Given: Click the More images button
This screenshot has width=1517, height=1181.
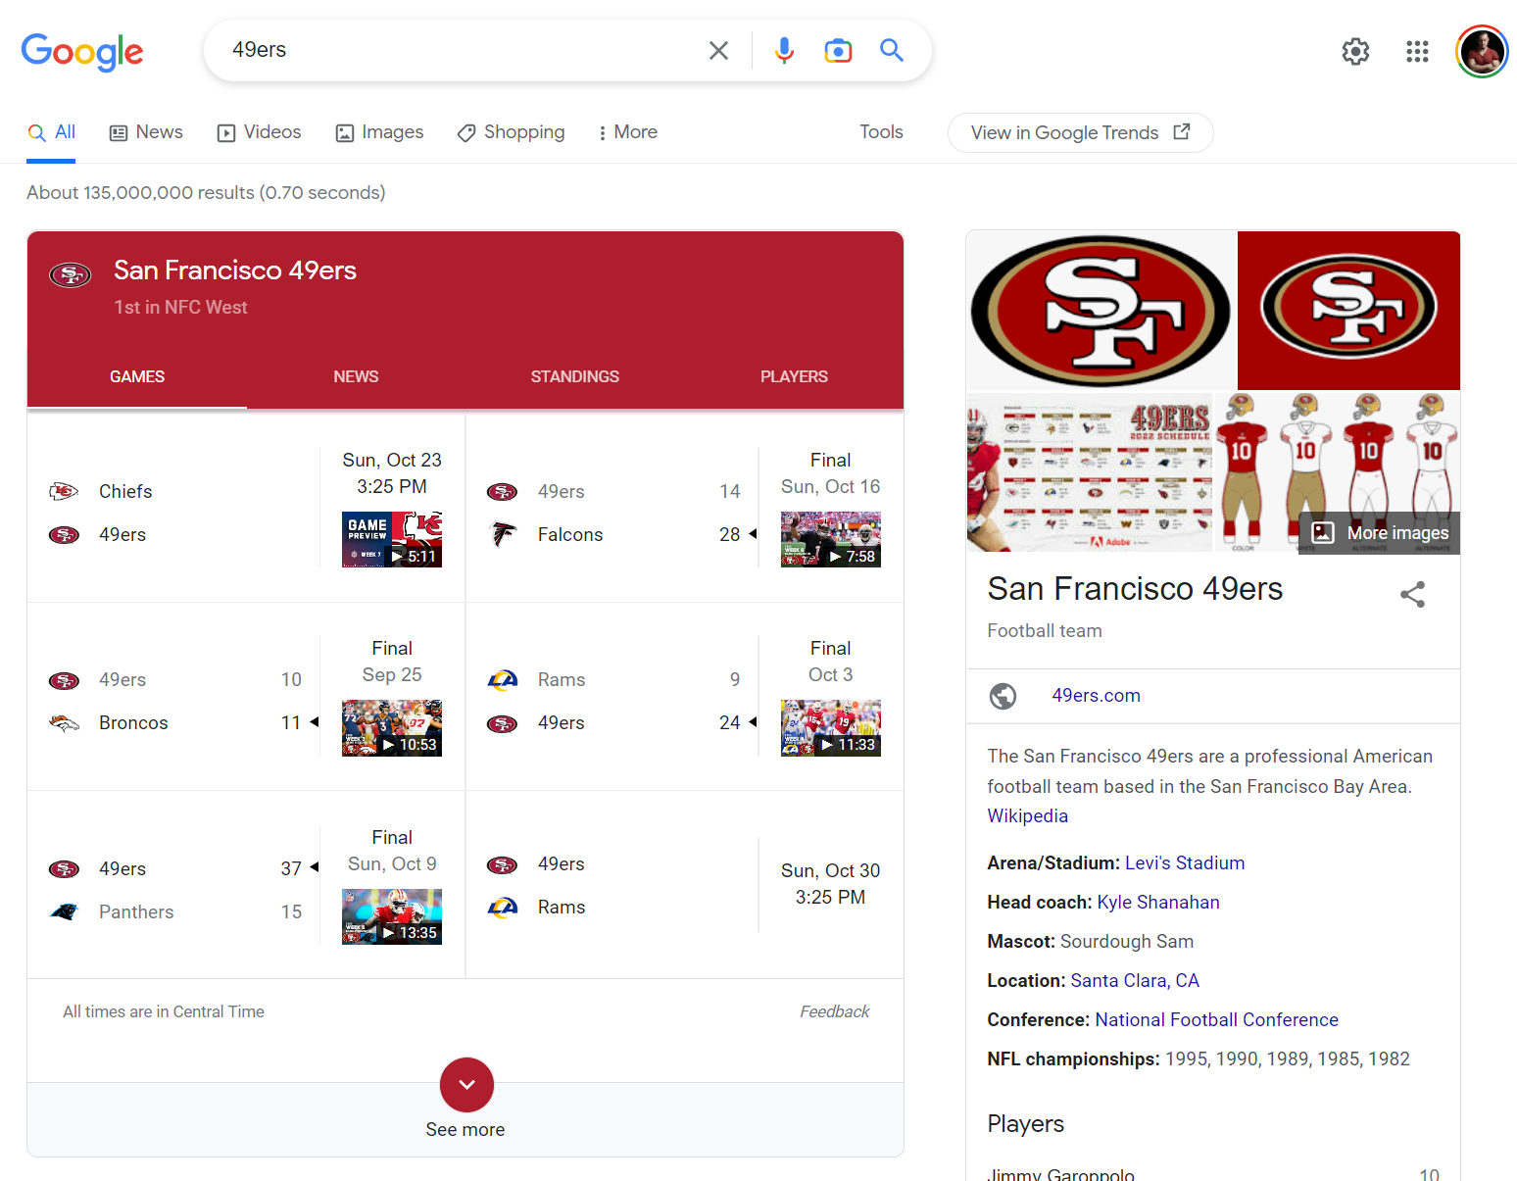Looking at the screenshot, I should click(1380, 532).
